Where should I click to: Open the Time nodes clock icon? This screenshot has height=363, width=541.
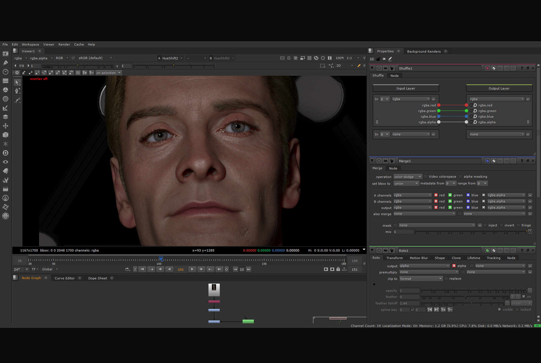point(5,72)
